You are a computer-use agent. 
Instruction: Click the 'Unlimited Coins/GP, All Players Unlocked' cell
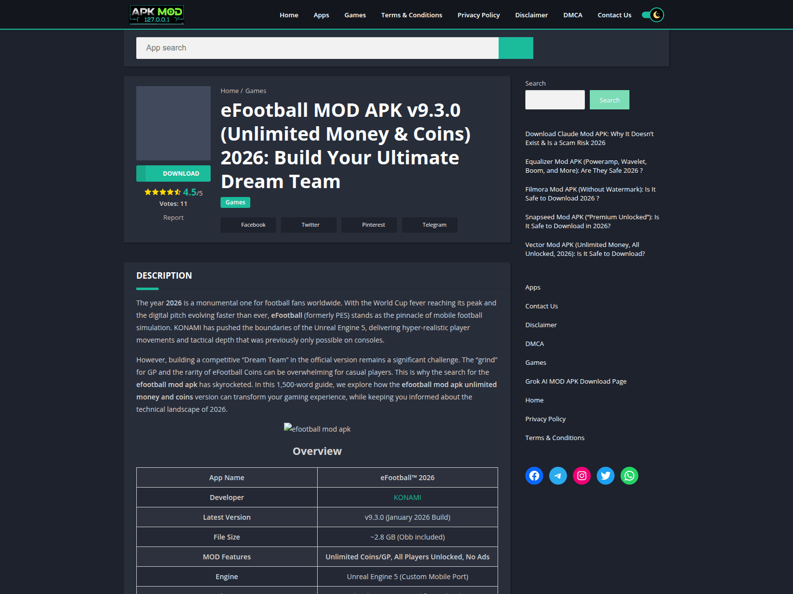tap(407, 557)
